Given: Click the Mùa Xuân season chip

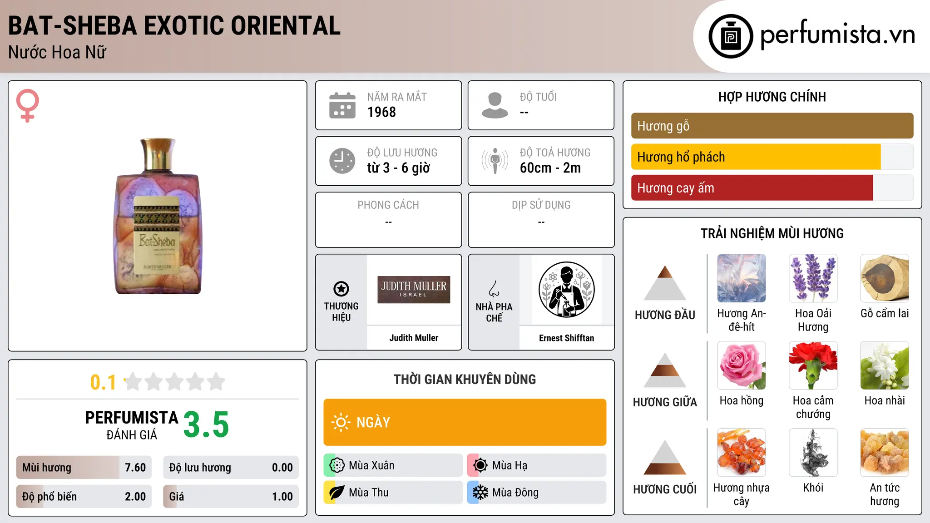Looking at the screenshot, I should click(x=393, y=465).
